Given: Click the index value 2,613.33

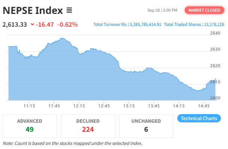Looking at the screenshot, I should point(15,24).
